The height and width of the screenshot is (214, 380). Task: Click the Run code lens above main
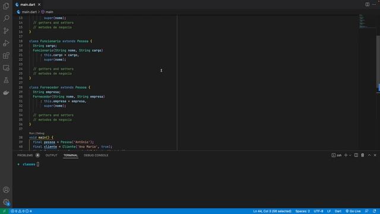click(x=31, y=133)
